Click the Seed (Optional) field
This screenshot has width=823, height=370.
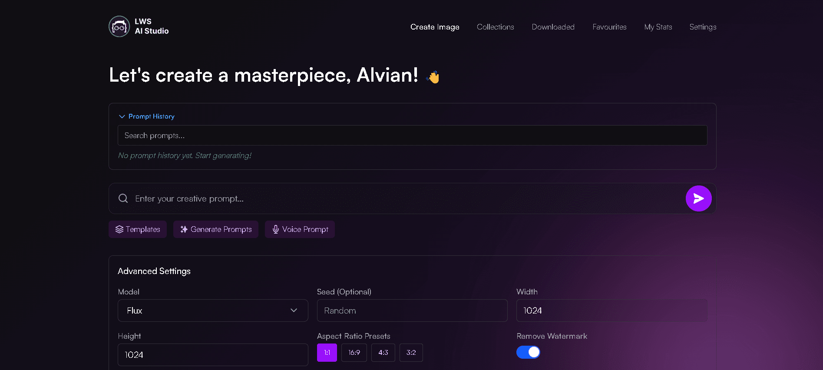[412, 311]
